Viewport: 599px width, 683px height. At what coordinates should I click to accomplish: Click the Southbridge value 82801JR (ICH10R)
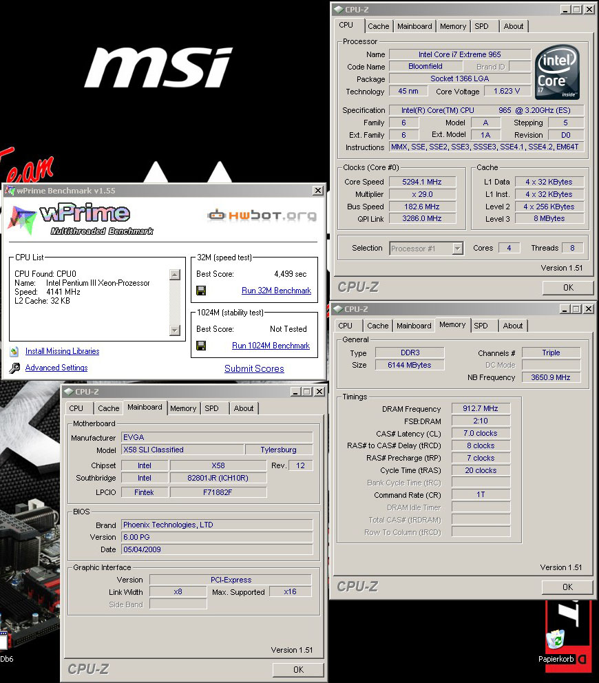coord(218,478)
